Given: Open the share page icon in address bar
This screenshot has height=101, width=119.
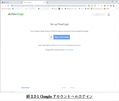Looking at the screenshot, I should 92,6.
